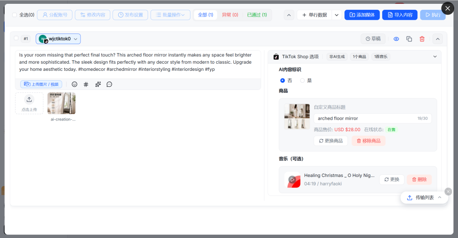The height and width of the screenshot is (238, 458).
Task: Click the red trash icon for row #1
Action: tap(422, 39)
